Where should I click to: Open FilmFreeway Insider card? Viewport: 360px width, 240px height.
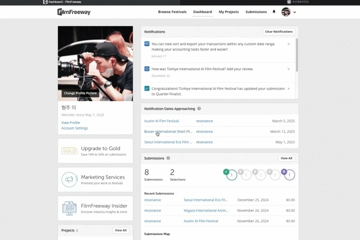click(x=95, y=208)
